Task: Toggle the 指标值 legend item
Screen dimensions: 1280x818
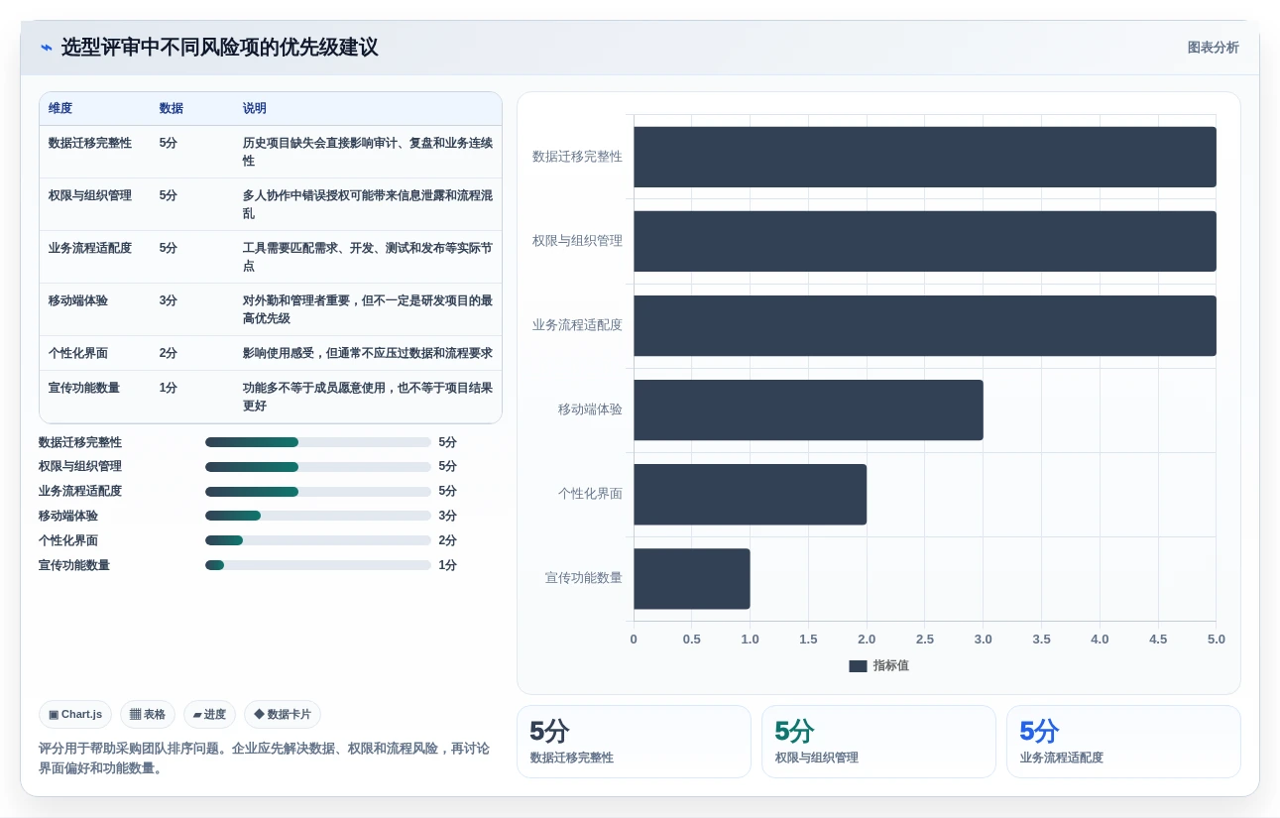Action: point(878,665)
